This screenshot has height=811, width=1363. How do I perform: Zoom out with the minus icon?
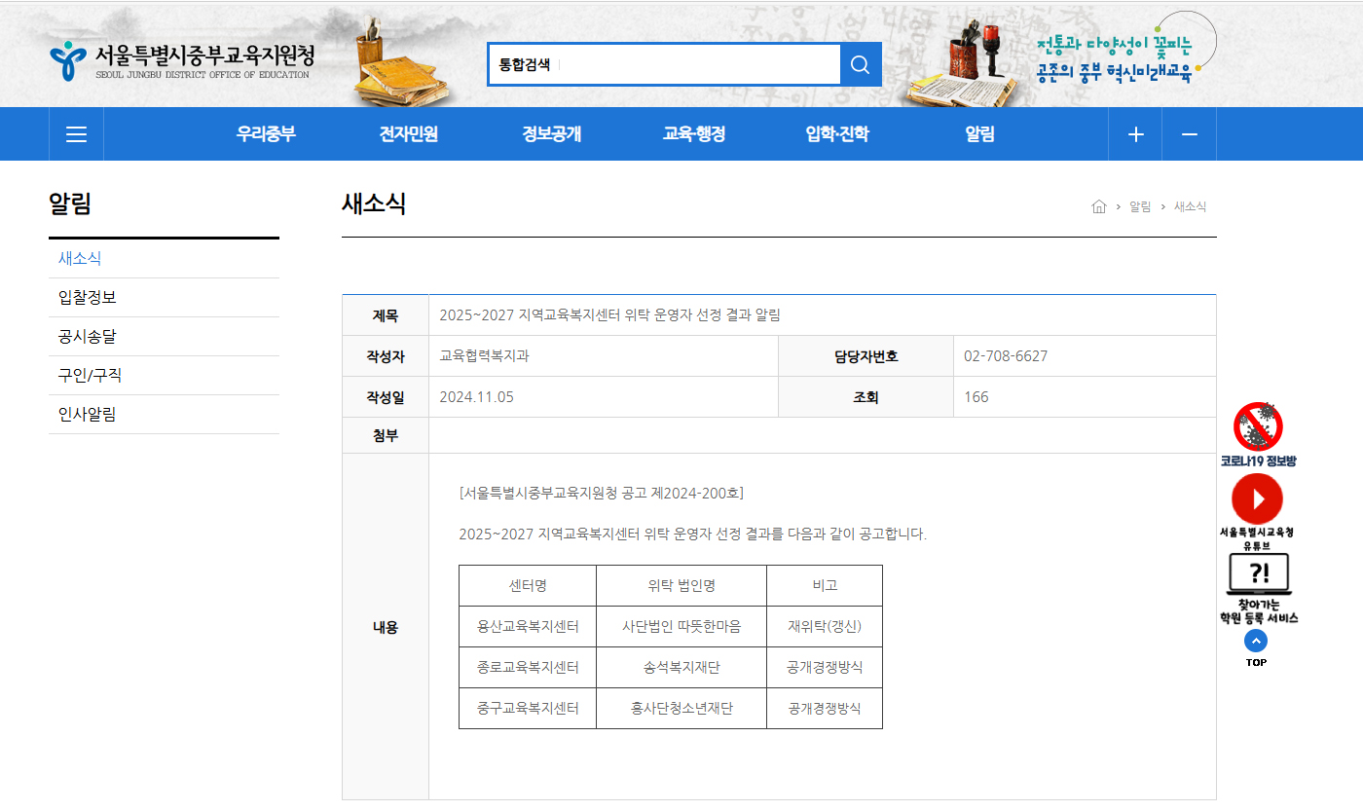point(1189,134)
